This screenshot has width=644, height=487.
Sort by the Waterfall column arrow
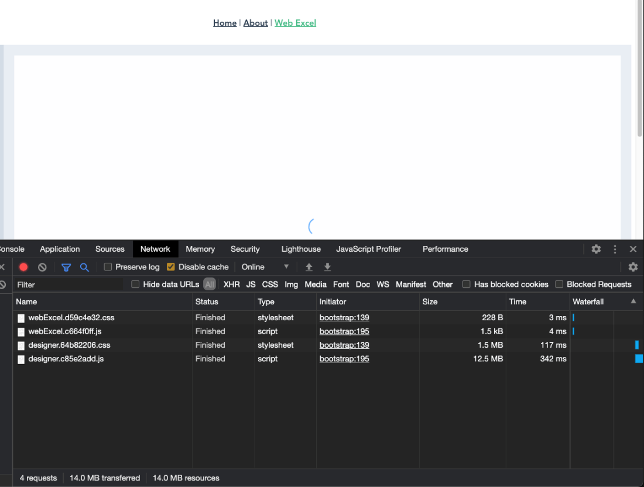point(633,301)
